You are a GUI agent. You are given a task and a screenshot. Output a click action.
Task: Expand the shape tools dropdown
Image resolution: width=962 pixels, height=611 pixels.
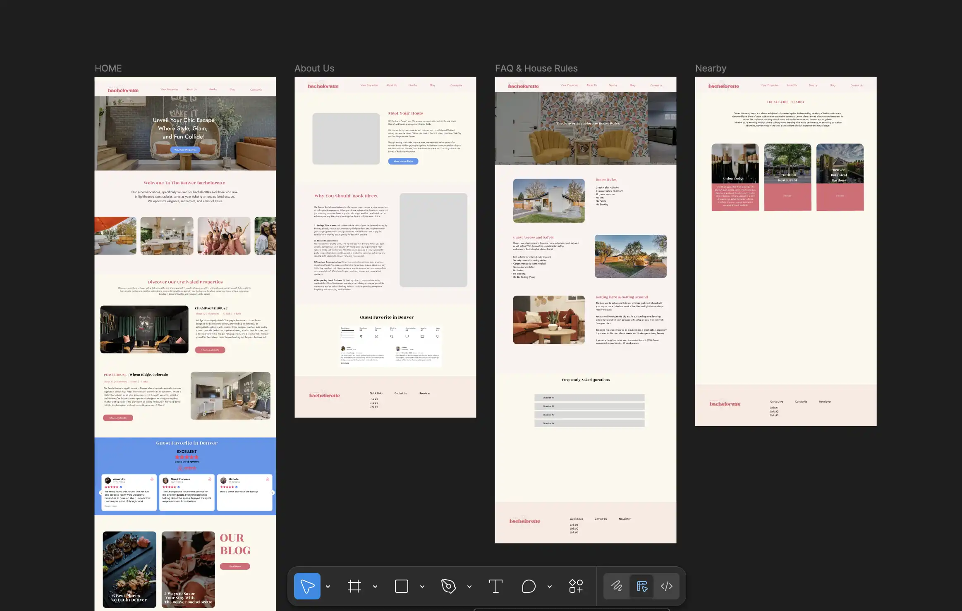[x=422, y=587]
